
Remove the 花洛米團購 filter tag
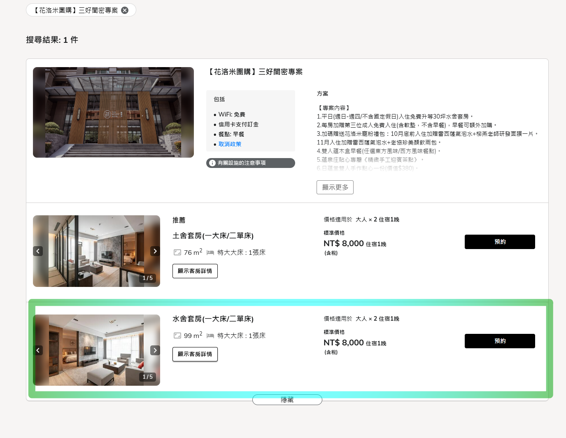click(125, 10)
